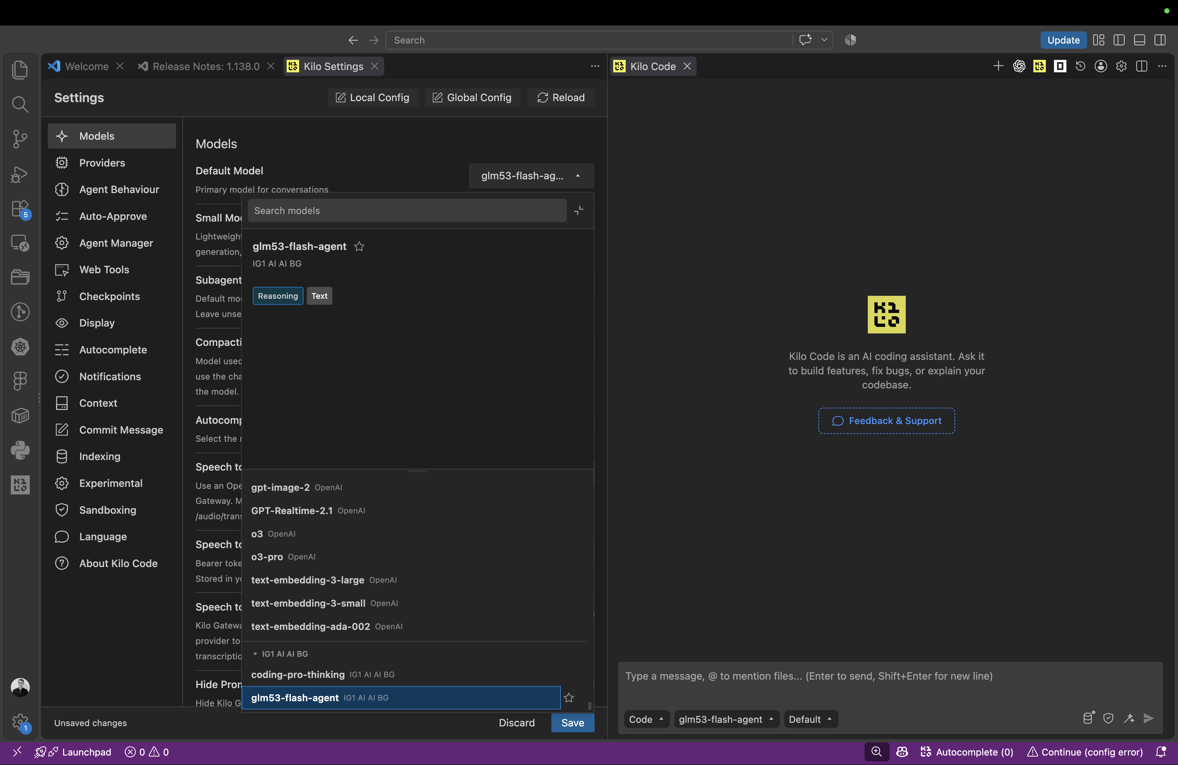Image resolution: width=1178 pixels, height=765 pixels.
Task: Switch to the Welcome tab
Action: pyautogui.click(x=86, y=66)
